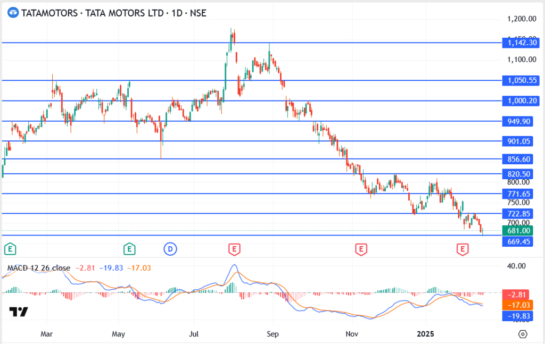
Task: Click the blue D dividend marker
Action: (170, 248)
